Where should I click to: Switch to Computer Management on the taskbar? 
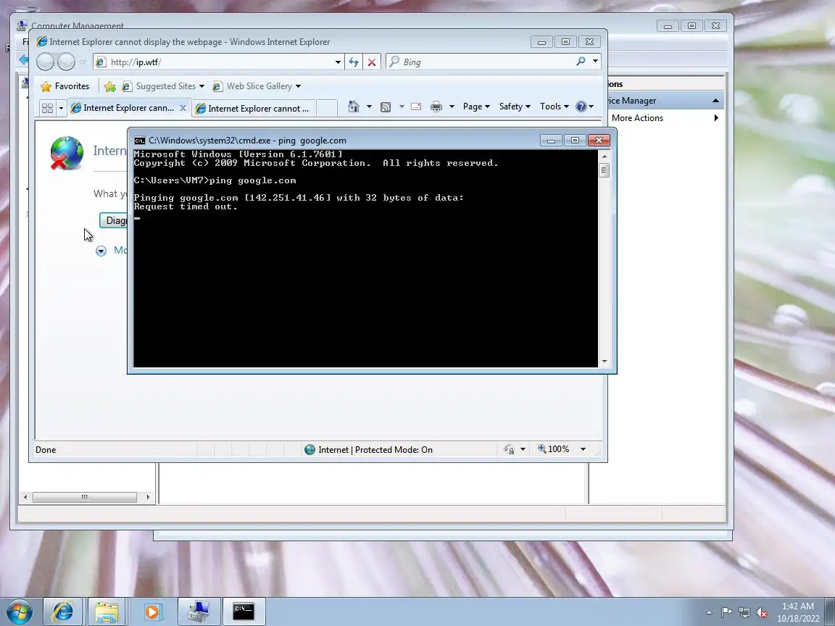click(199, 612)
